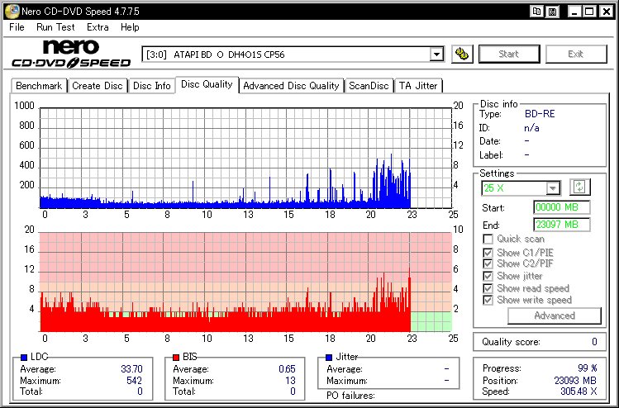Toggle Show read speed checkbox
The width and height of the screenshot is (619, 408).
(x=488, y=288)
